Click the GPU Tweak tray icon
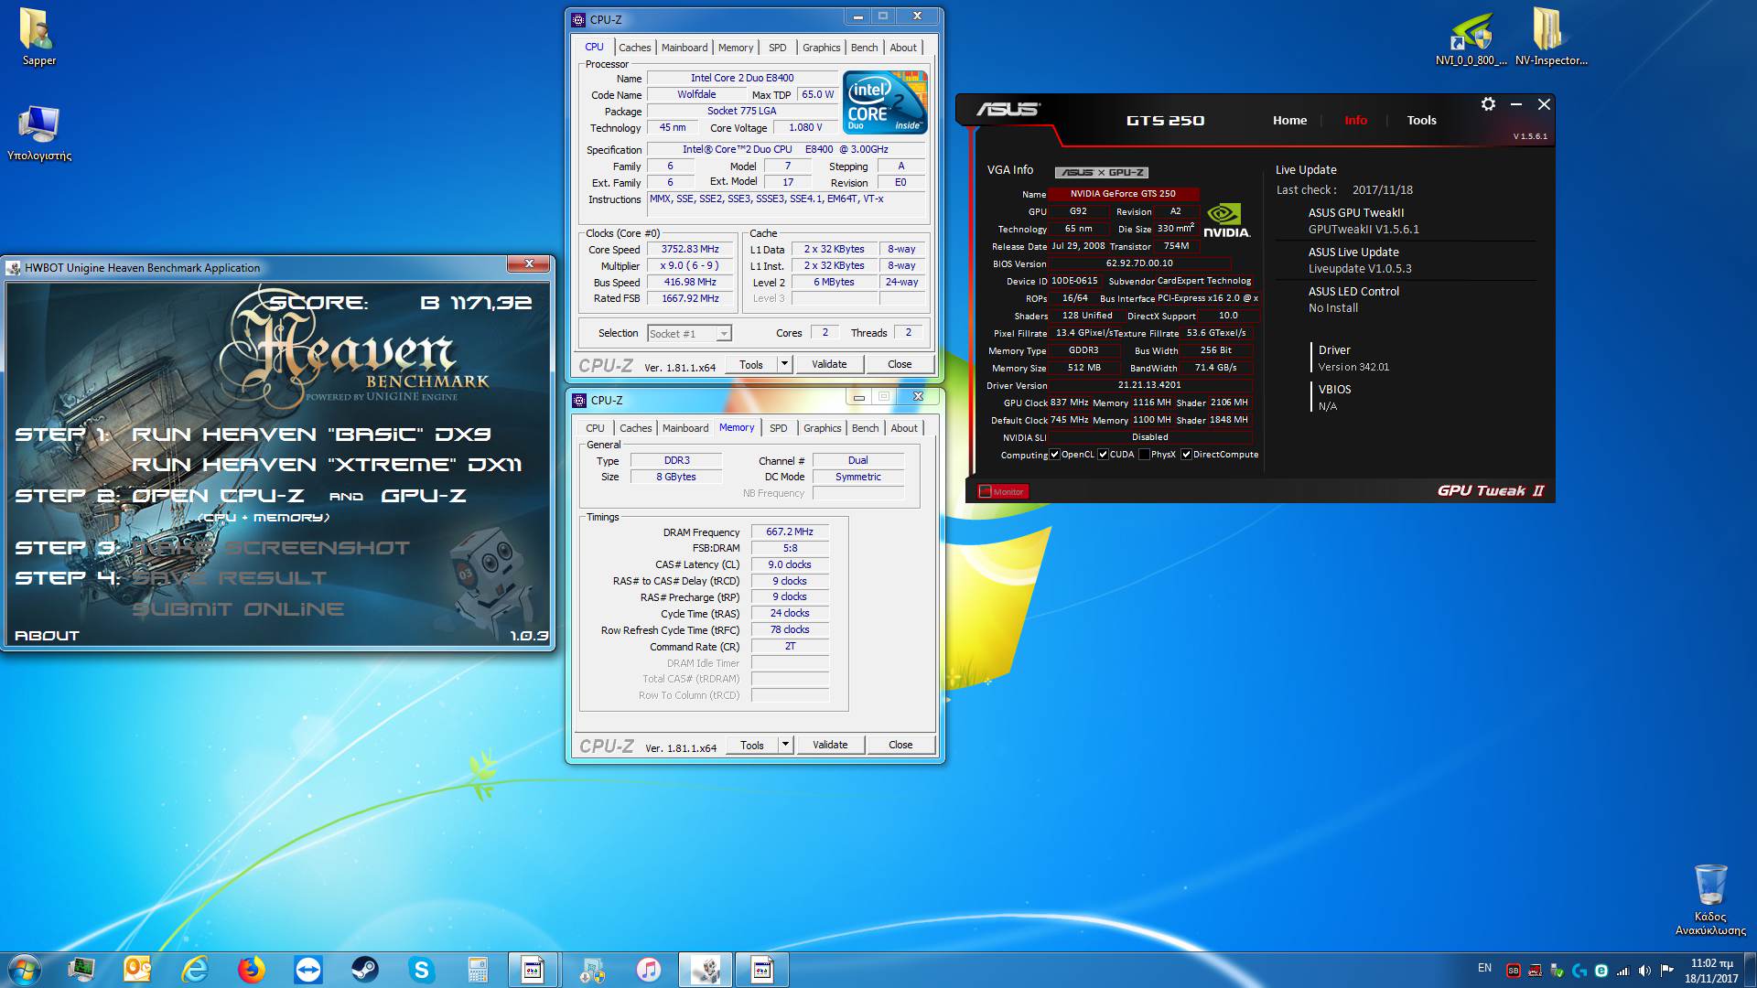The height and width of the screenshot is (988, 1757). pos(1535,971)
